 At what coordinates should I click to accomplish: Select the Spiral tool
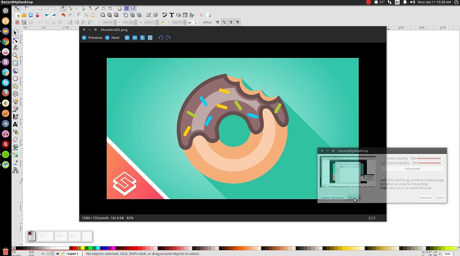15,94
